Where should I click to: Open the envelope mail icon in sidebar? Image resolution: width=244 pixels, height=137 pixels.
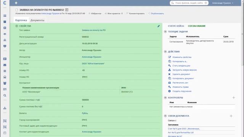coord(5,65)
